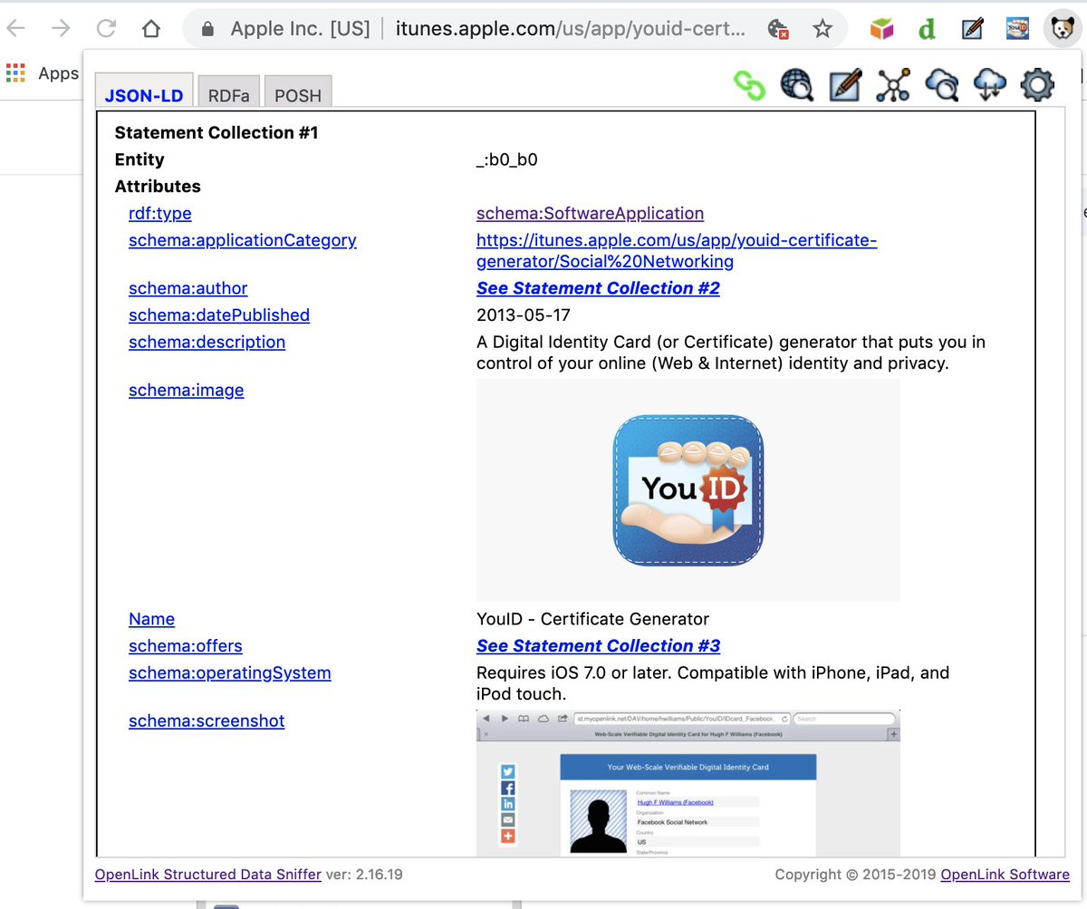The width and height of the screenshot is (1087, 909).
Task: Go to the browser home page
Action: point(151,29)
